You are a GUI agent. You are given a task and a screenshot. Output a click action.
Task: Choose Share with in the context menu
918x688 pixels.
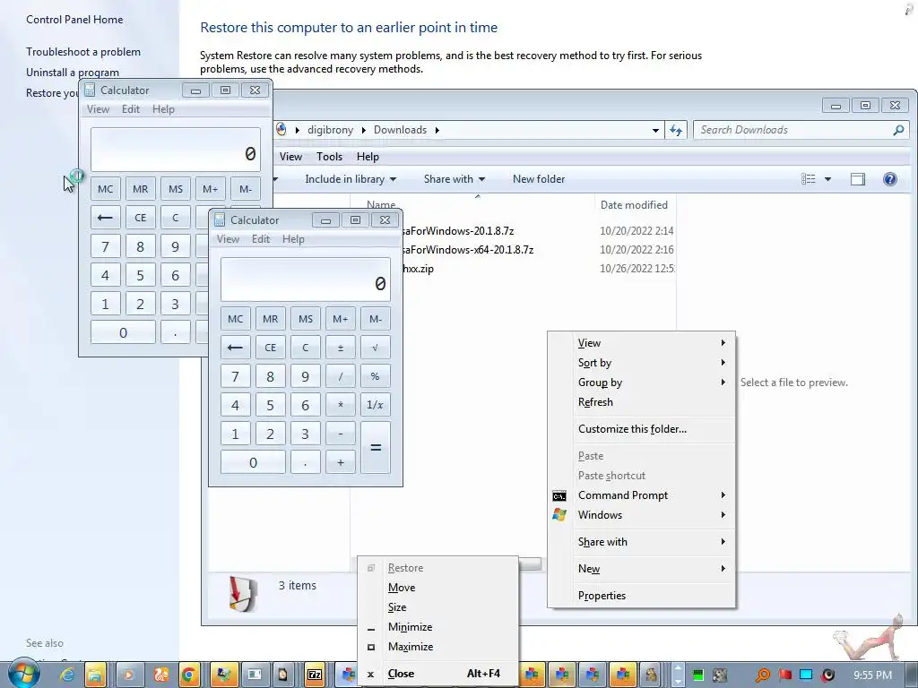coord(641,542)
